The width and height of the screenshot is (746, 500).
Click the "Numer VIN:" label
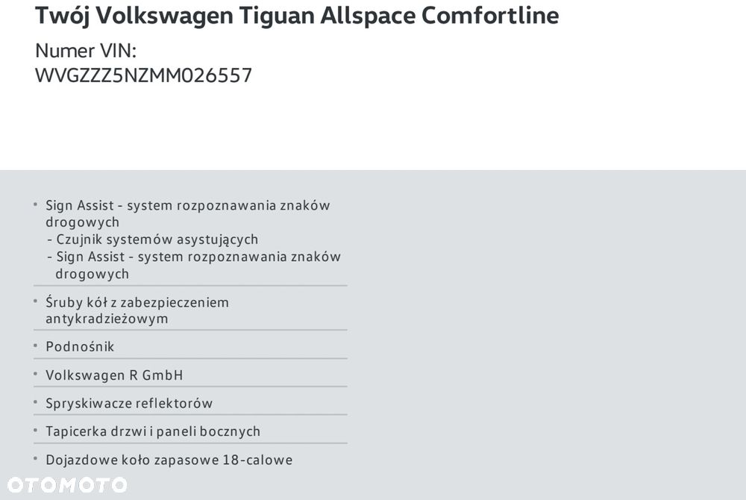(x=86, y=51)
